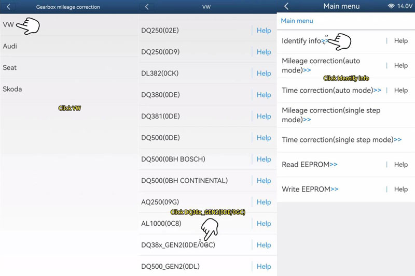Tap back arrow in Gearbox mileage correction header
This screenshot has height=276, width=415.
(x=8, y=7)
